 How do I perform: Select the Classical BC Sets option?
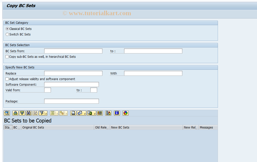click(x=7, y=29)
